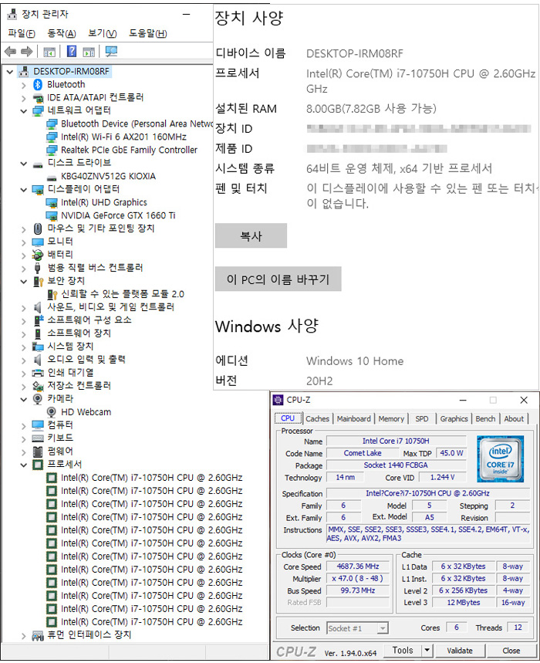Open the Tools dropdown arrow in CPU-Z

pos(427,651)
